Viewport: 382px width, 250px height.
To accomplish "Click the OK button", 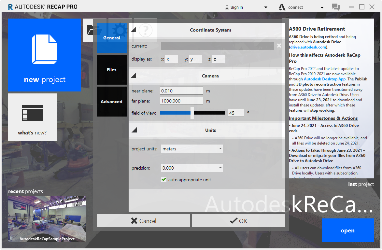I will coord(238,221).
